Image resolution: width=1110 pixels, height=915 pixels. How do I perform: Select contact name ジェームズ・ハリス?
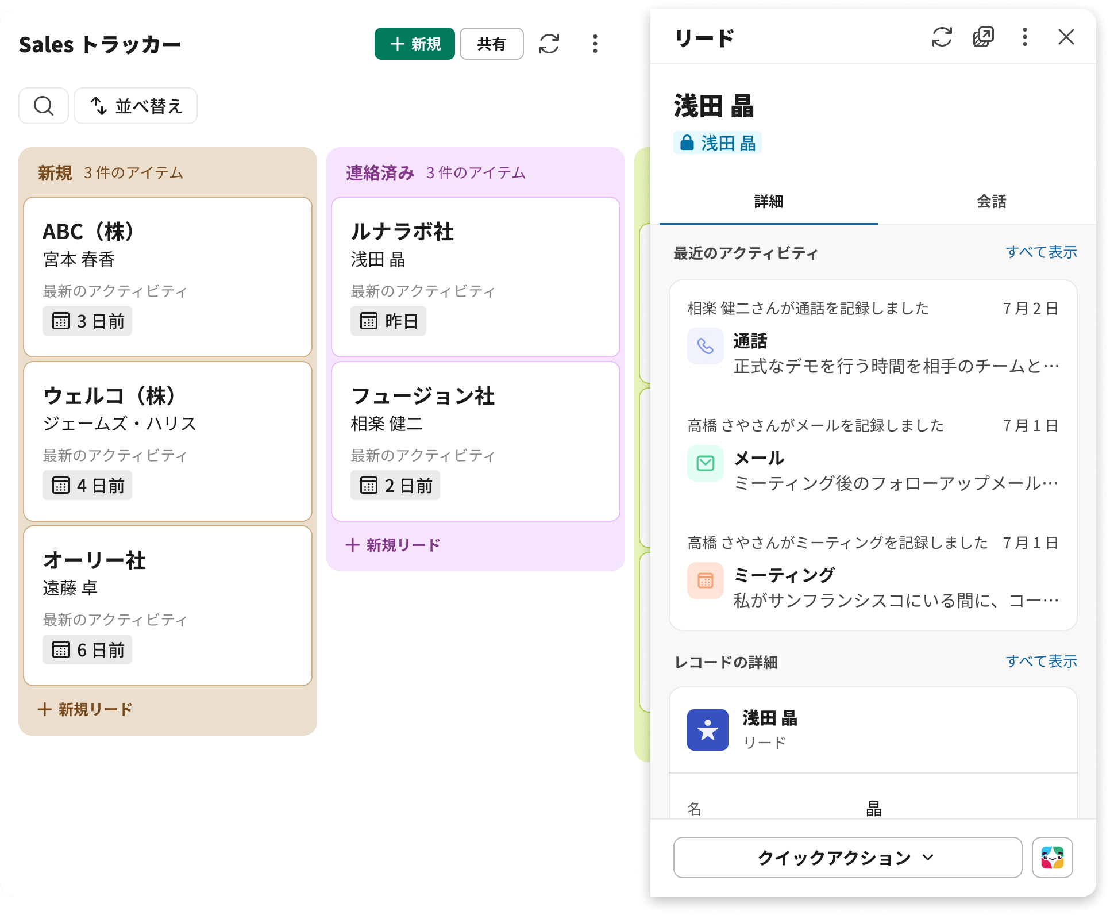tap(120, 424)
